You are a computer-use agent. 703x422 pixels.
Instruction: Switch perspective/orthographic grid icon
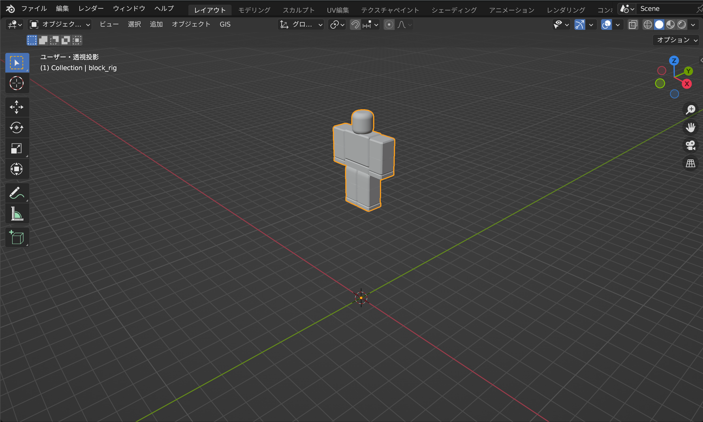tap(691, 163)
